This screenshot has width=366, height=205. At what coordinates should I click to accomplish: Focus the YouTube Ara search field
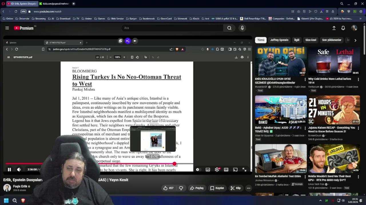pos(172,28)
